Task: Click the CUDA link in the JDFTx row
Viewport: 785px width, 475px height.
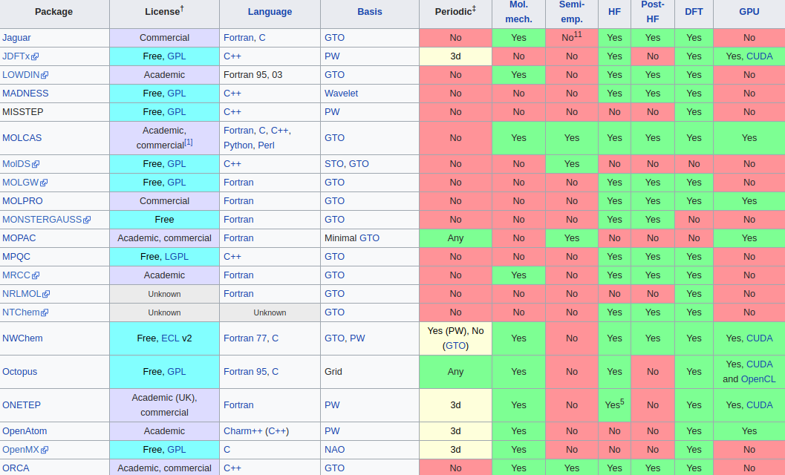Action: click(x=760, y=56)
